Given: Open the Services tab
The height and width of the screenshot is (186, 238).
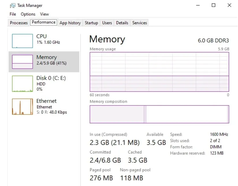Looking at the screenshot, I should point(139,23).
